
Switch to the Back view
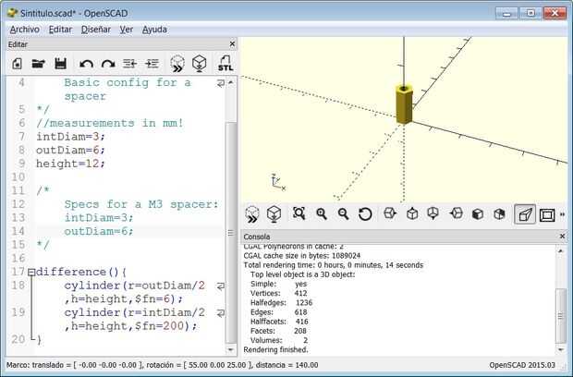(499, 213)
